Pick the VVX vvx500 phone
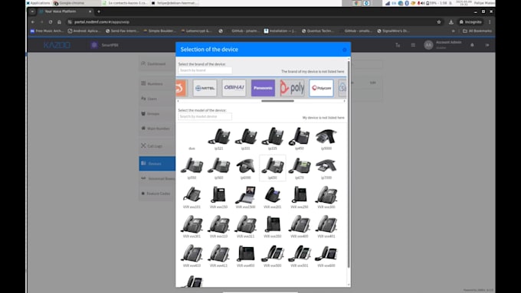Screen dimensions: 521x293 pos(273,256)
